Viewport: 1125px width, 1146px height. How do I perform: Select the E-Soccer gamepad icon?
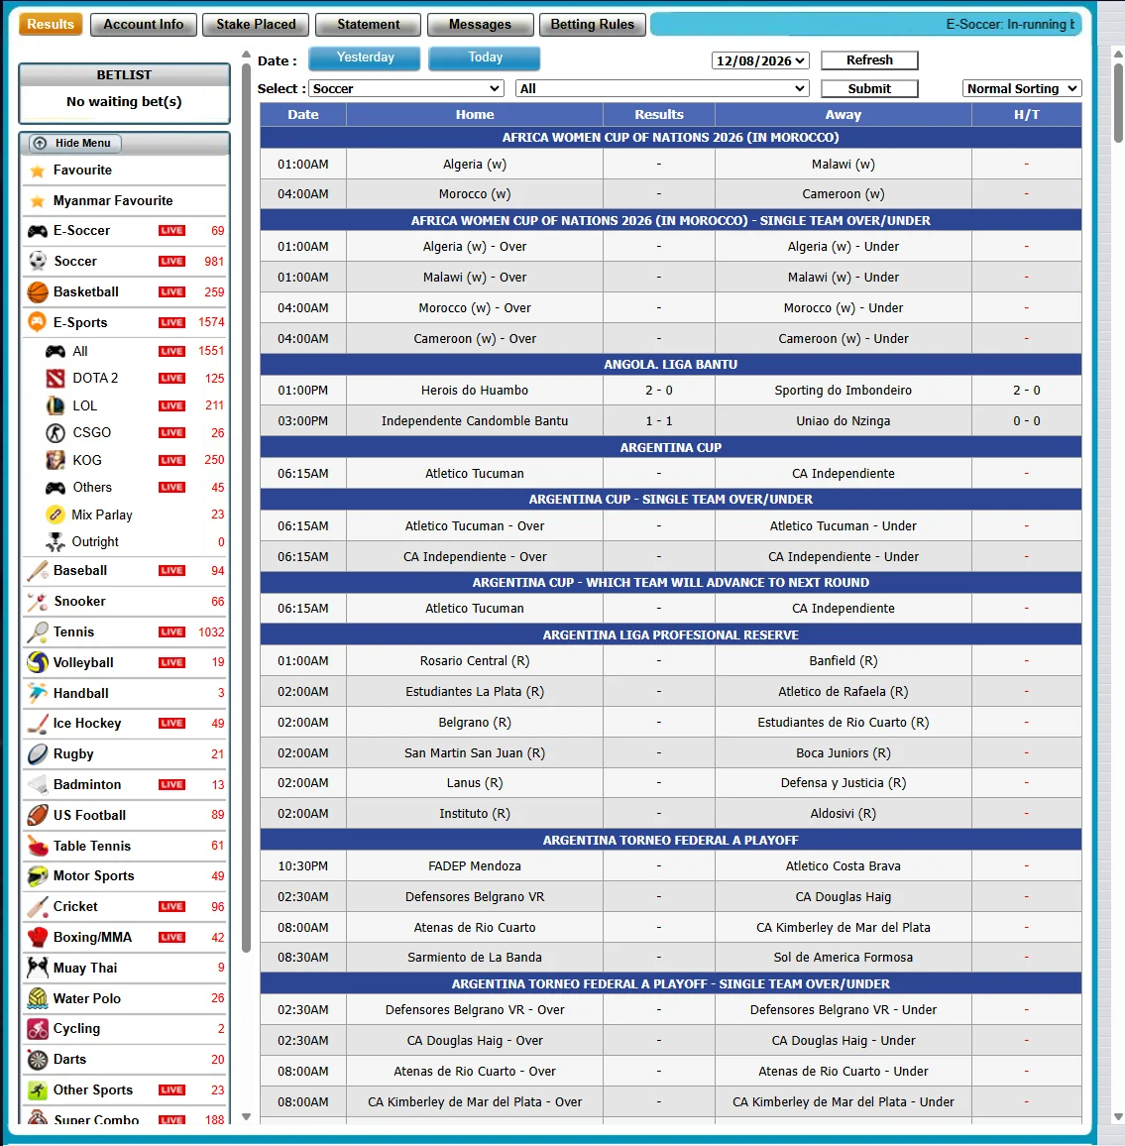[38, 231]
